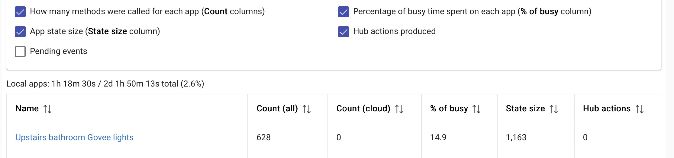Sort by % of busy arrows icon
Screen dimensions: 674x158
[x=476, y=109]
